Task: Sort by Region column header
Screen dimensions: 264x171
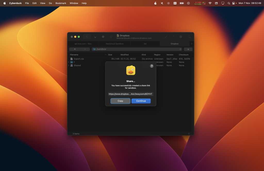Action: pos(159,55)
